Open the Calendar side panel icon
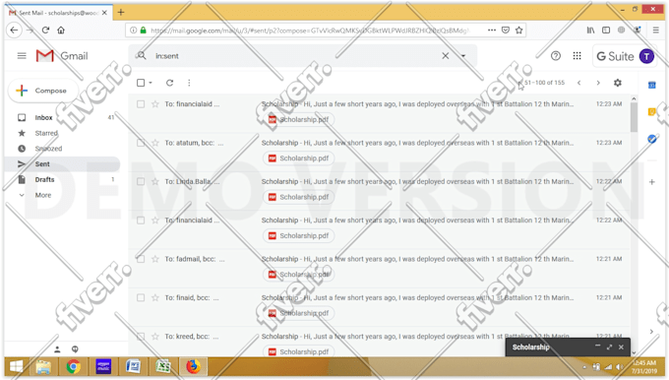 (x=652, y=85)
